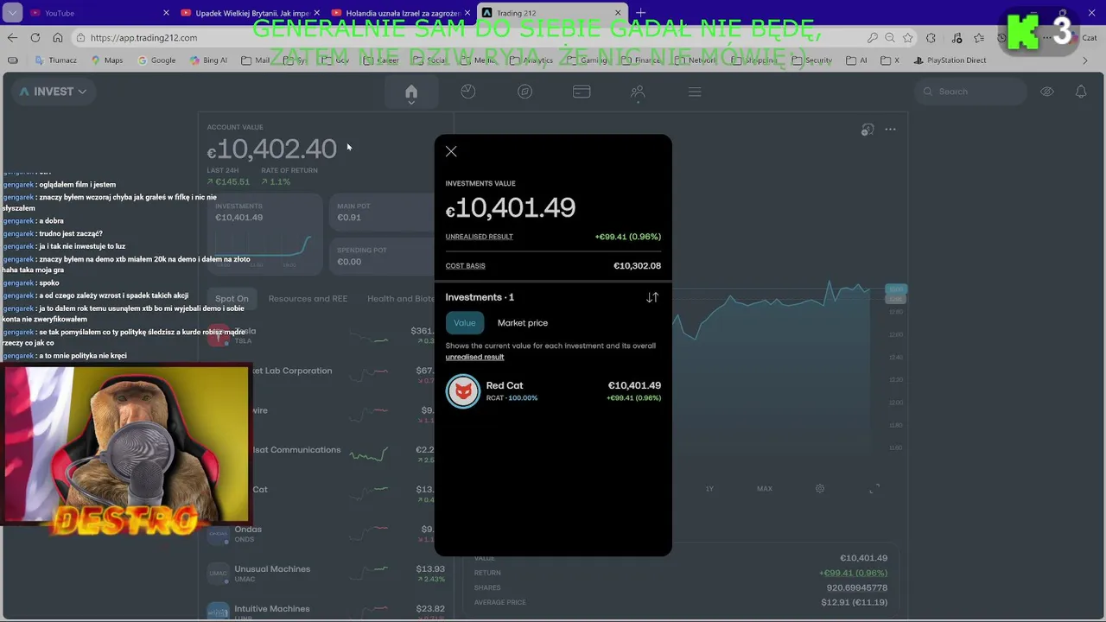Screen dimensions: 1106x622
Task: Open the discover compass icon
Action: click(x=524, y=92)
